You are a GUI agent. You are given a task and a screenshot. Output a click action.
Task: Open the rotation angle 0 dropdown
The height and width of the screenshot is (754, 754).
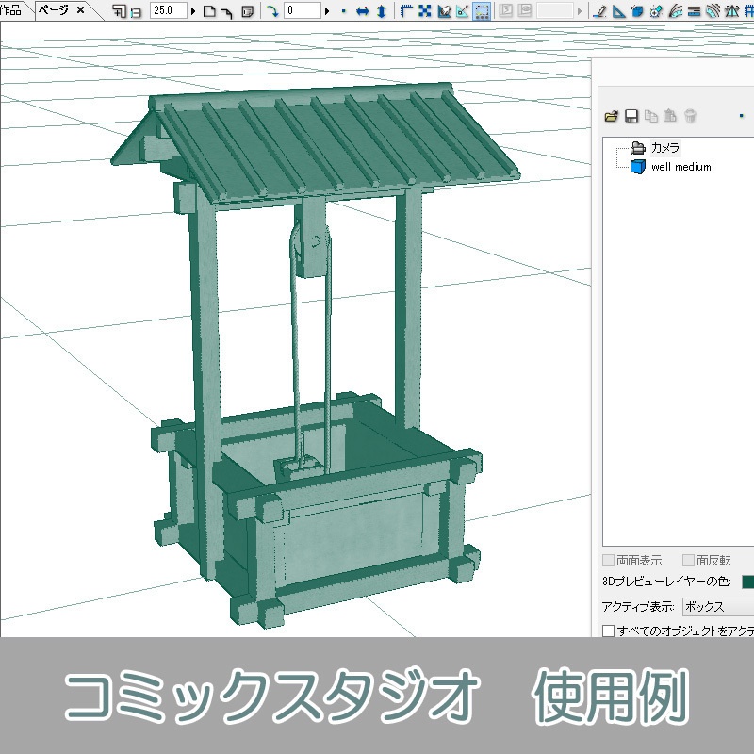pos(326,11)
